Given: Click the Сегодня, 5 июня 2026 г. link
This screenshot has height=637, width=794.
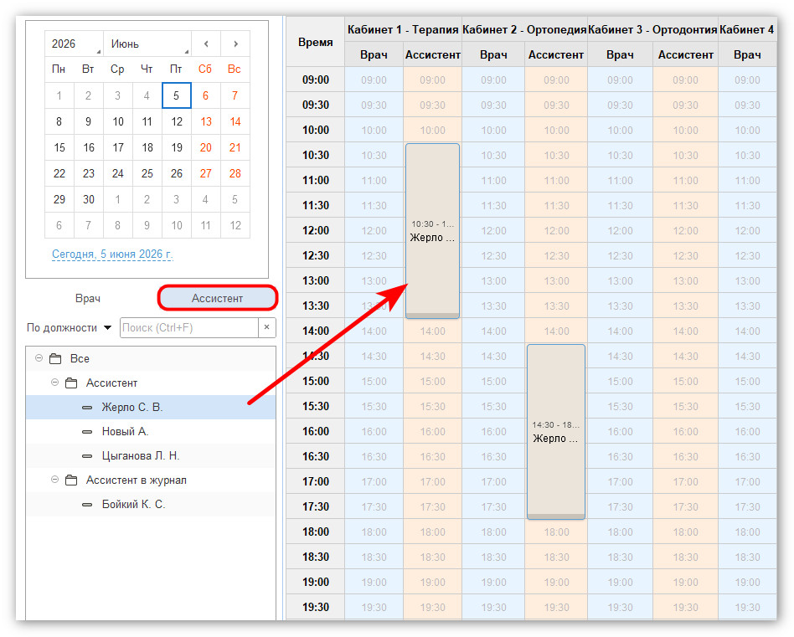Looking at the screenshot, I should click(x=112, y=254).
